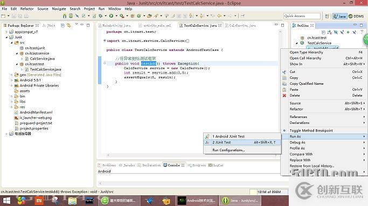Minimize the Outline panel
The image size is (368, 206).
click(355, 25)
